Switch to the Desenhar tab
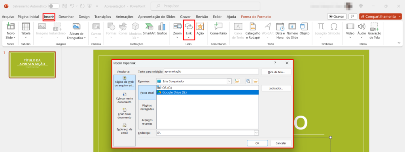This screenshot has height=152, width=405. click(x=66, y=17)
